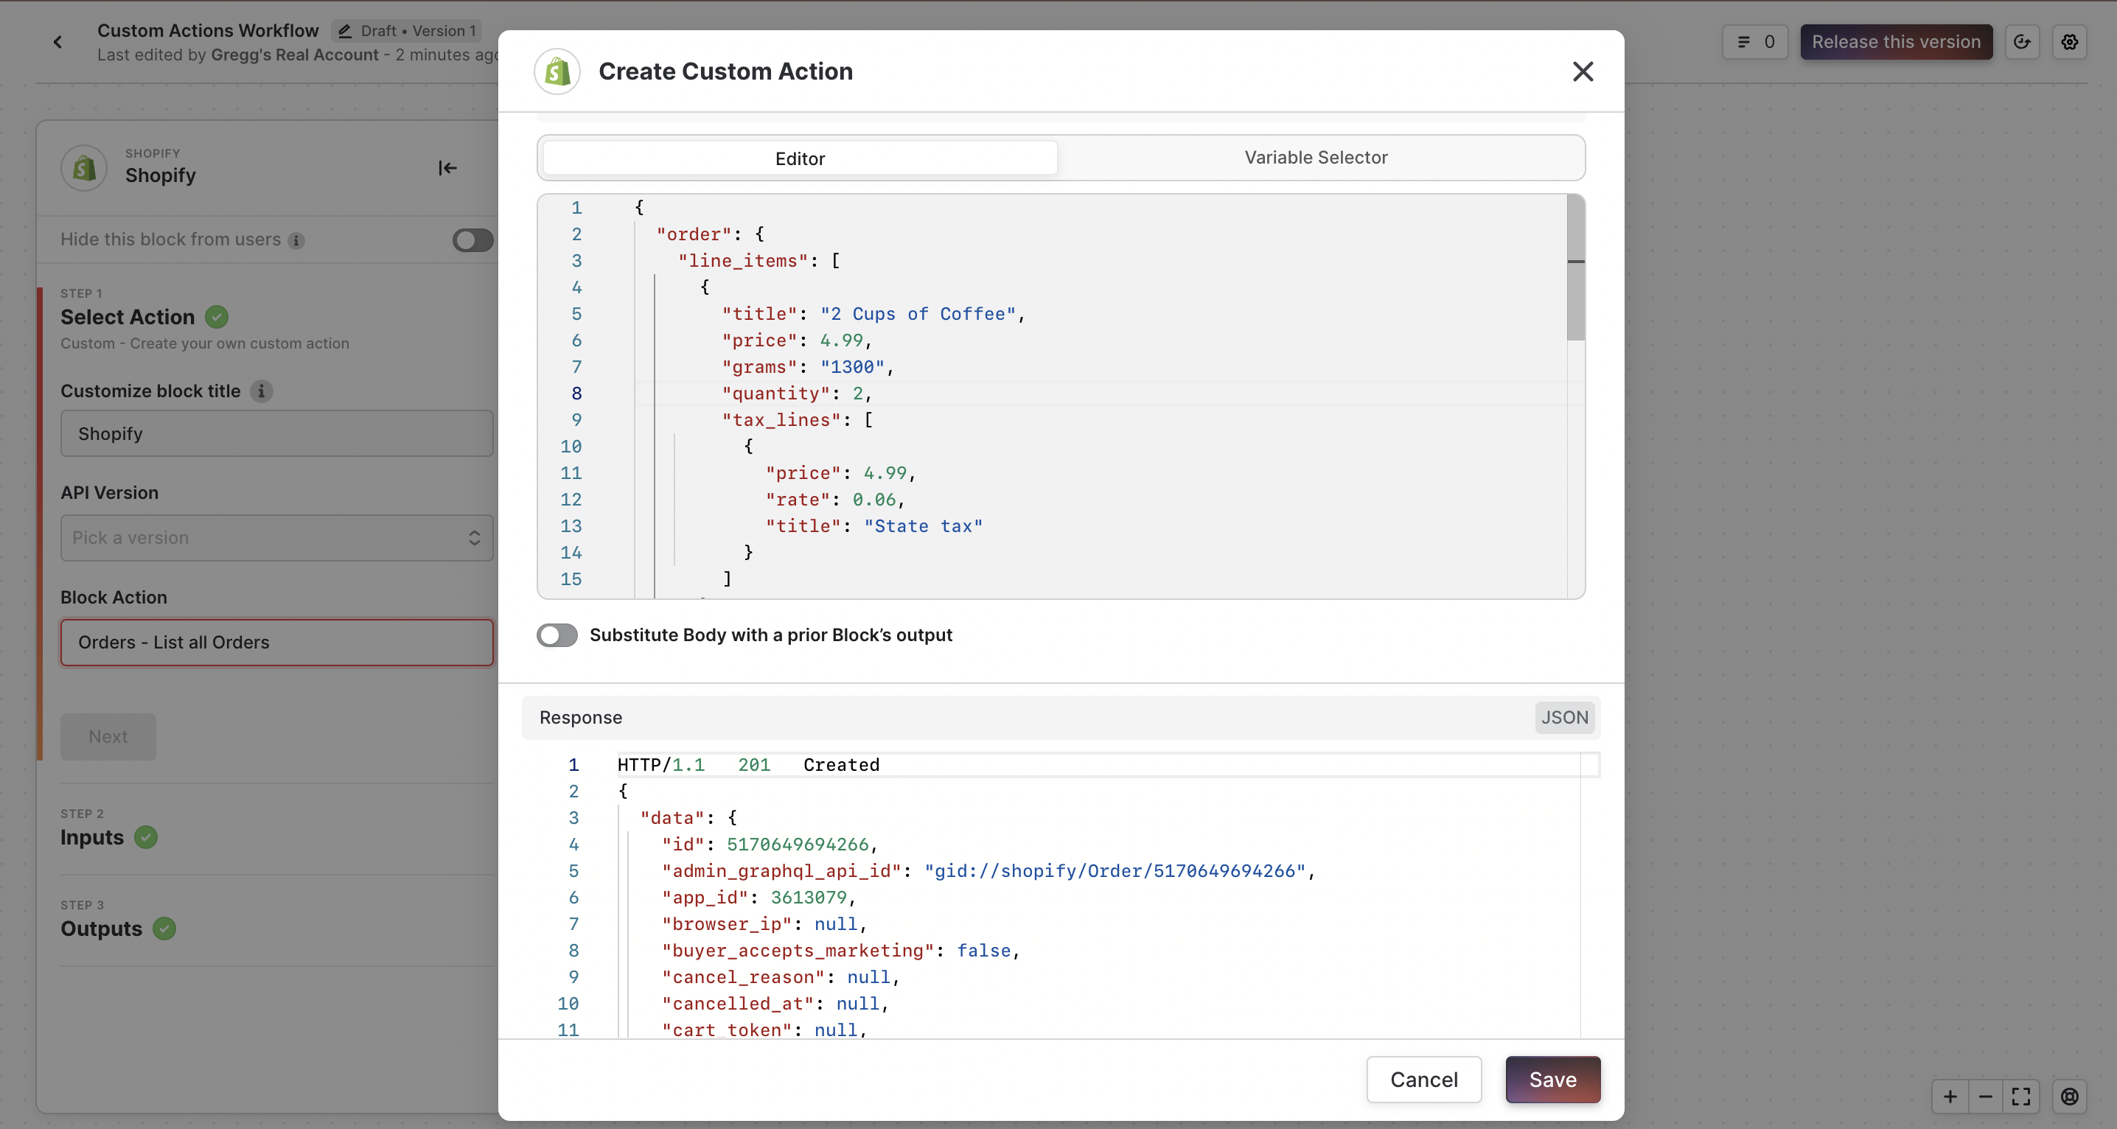
Task: Expand the Step 3 Outputs section
Action: click(101, 929)
